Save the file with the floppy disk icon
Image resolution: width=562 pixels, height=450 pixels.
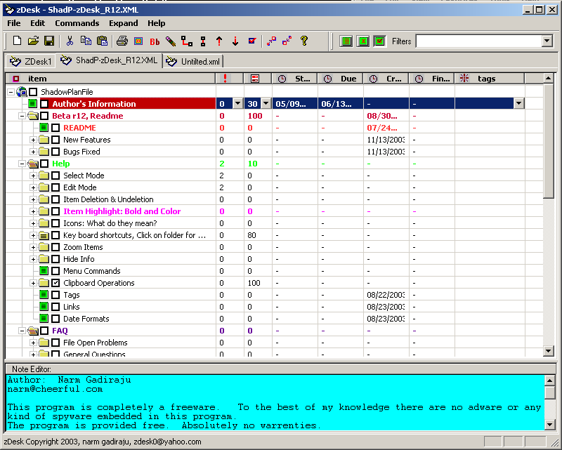(x=49, y=41)
